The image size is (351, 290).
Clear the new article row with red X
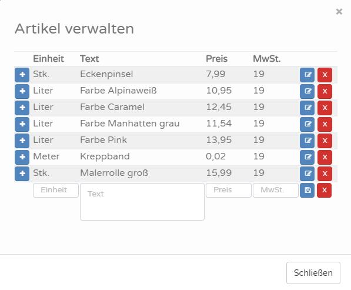[x=325, y=191]
